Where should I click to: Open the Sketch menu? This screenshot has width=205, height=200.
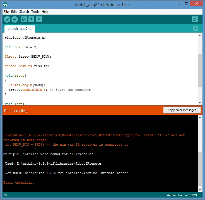pyautogui.click(x=24, y=12)
